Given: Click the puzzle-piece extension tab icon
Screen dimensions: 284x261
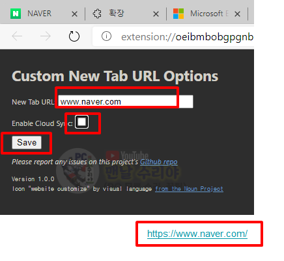Looking at the screenshot, I should tap(97, 14).
